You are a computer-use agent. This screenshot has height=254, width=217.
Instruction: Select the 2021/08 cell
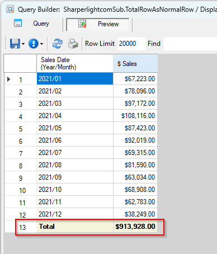(x=75, y=165)
